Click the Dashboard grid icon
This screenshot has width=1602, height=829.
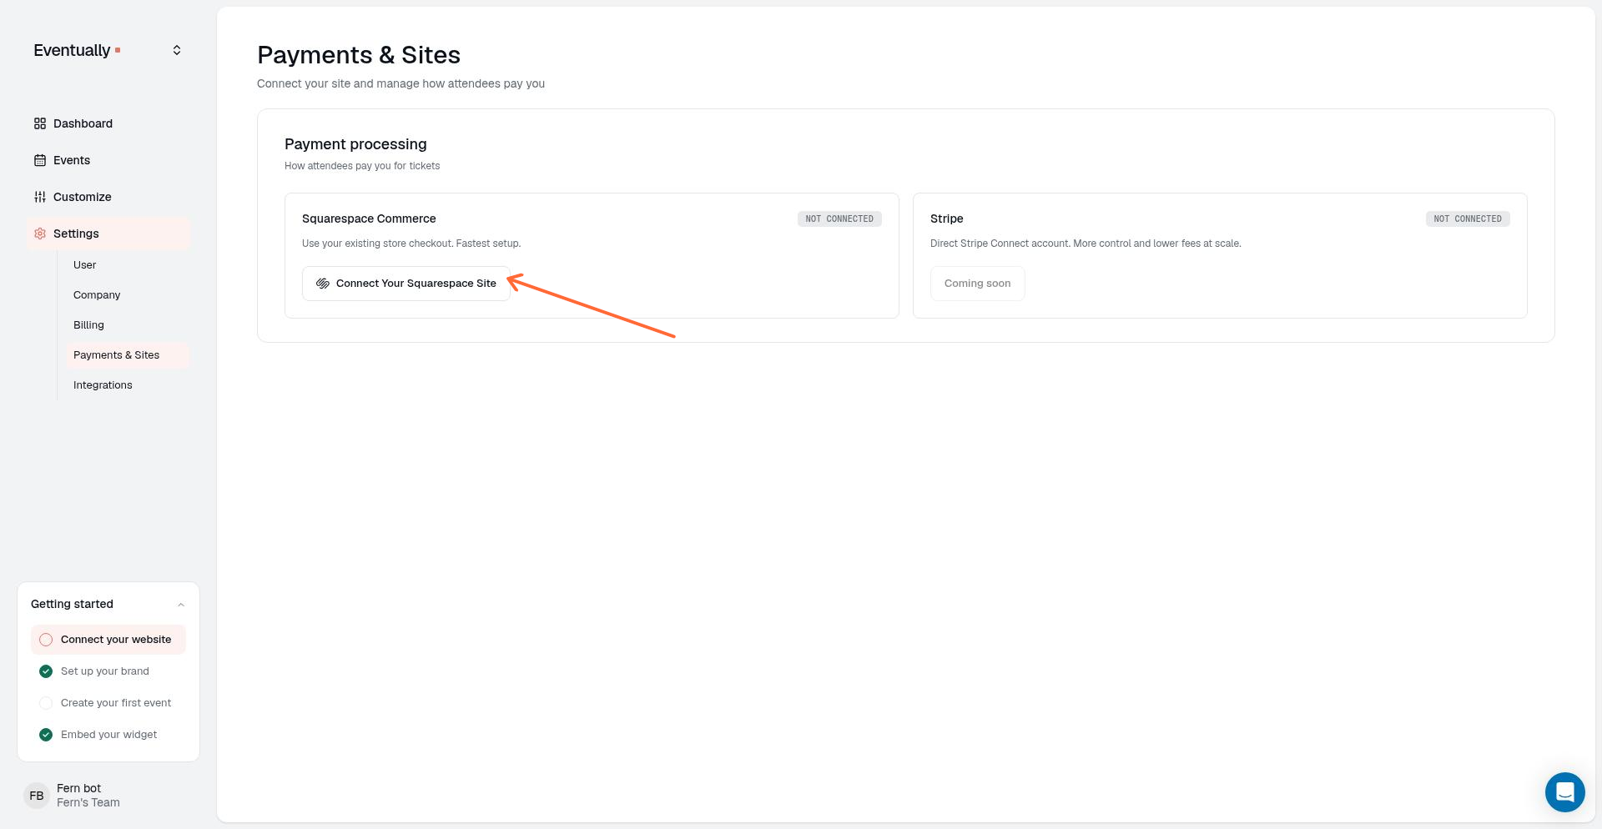(x=40, y=123)
